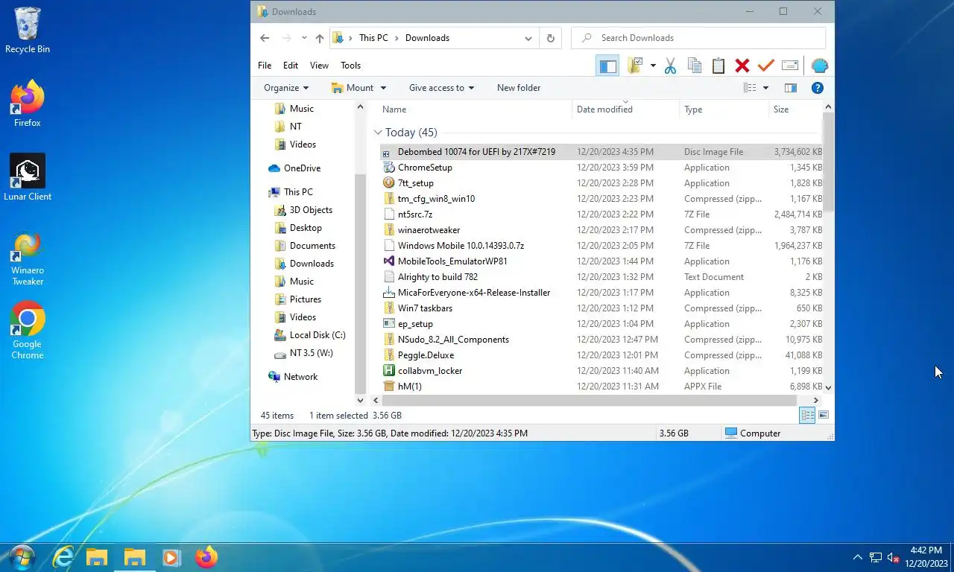This screenshot has height=572, width=954.
Task: Click the Paste clipboard toolbar icon
Action: point(718,66)
